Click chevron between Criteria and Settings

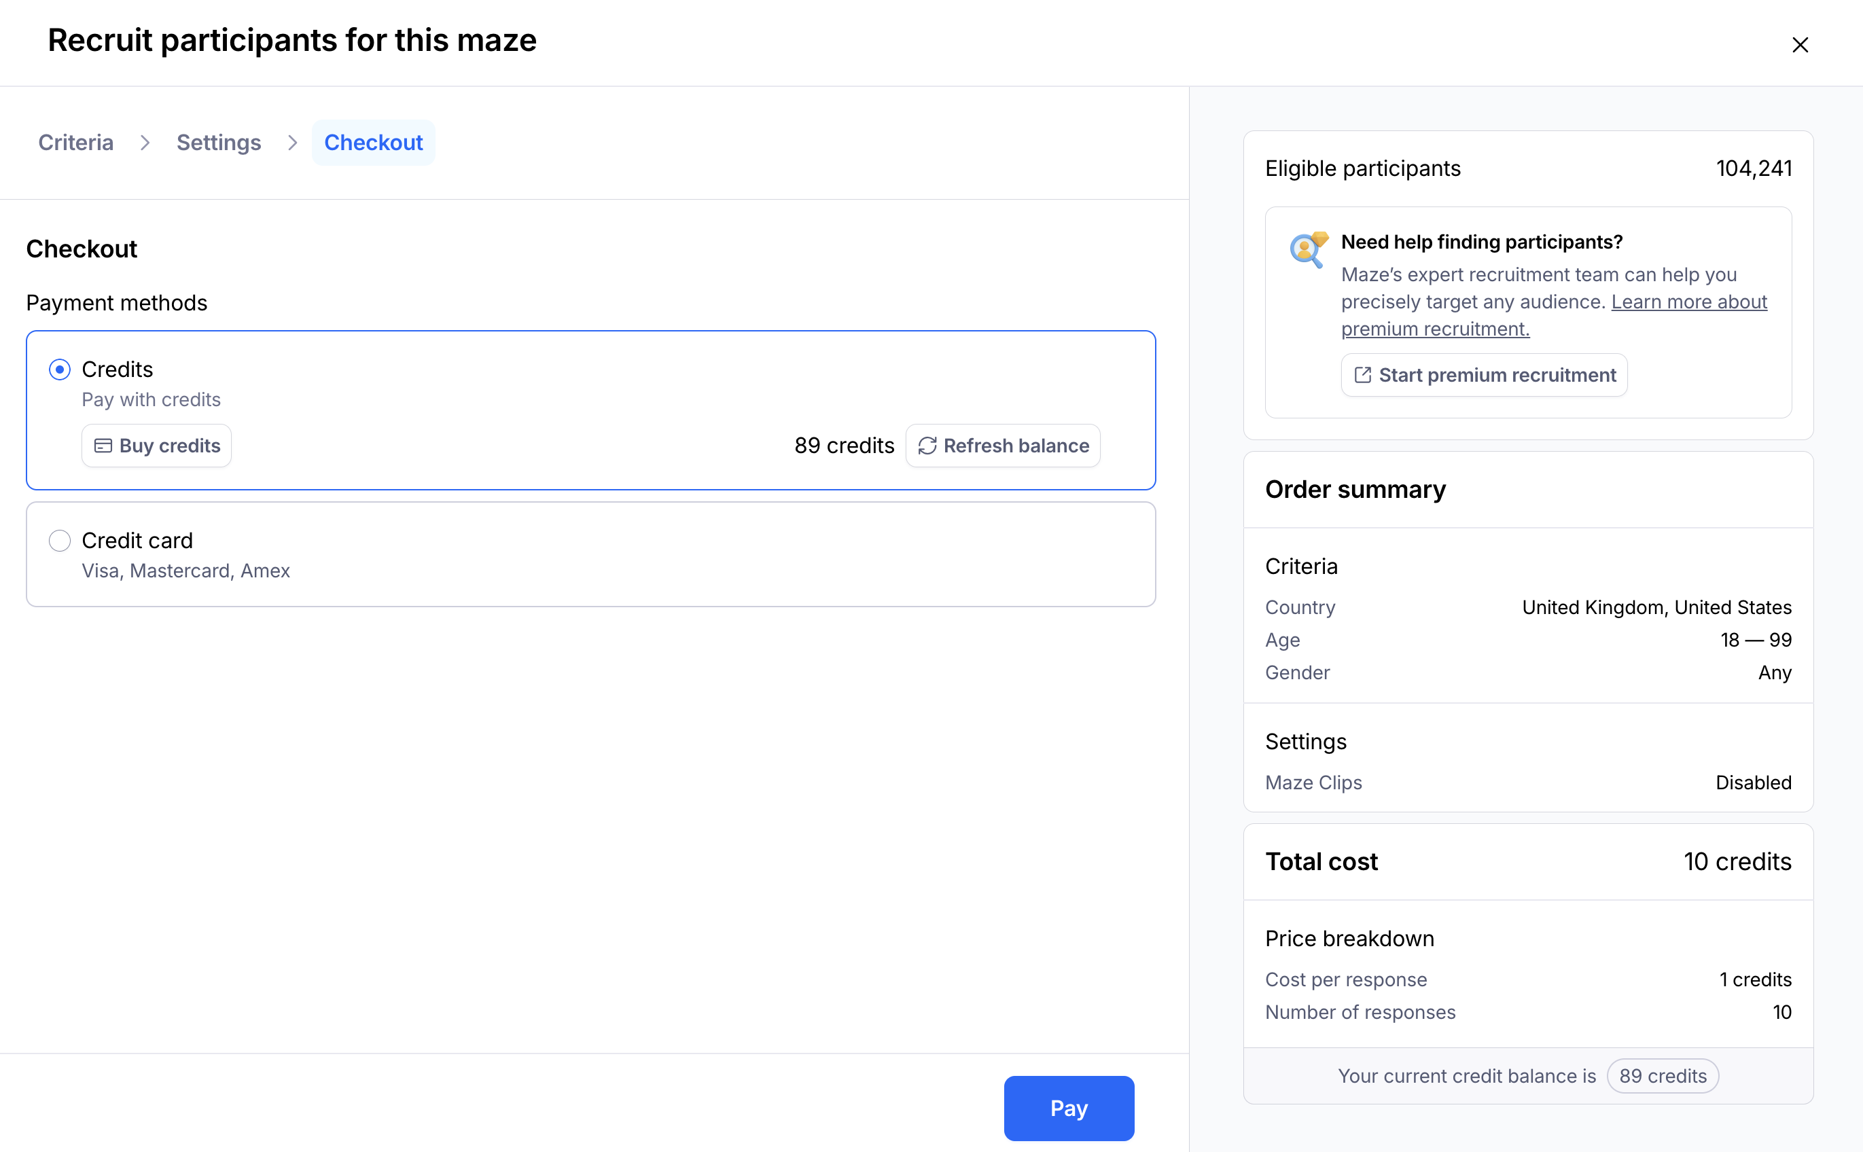tap(145, 143)
